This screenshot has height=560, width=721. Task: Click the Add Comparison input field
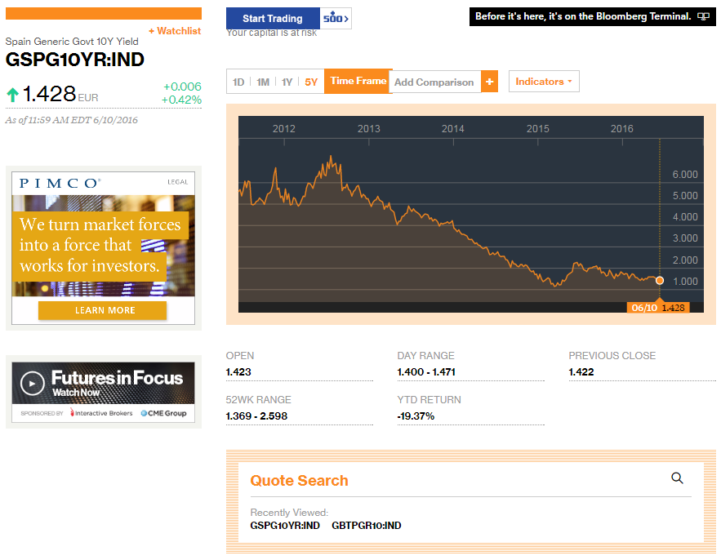(435, 82)
